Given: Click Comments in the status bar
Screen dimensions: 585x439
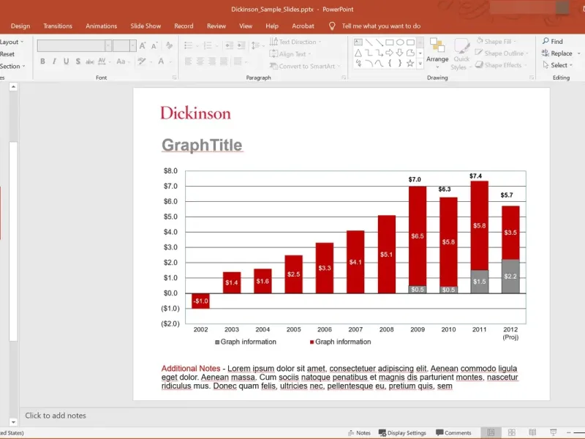Looking at the screenshot, I should pos(453,432).
